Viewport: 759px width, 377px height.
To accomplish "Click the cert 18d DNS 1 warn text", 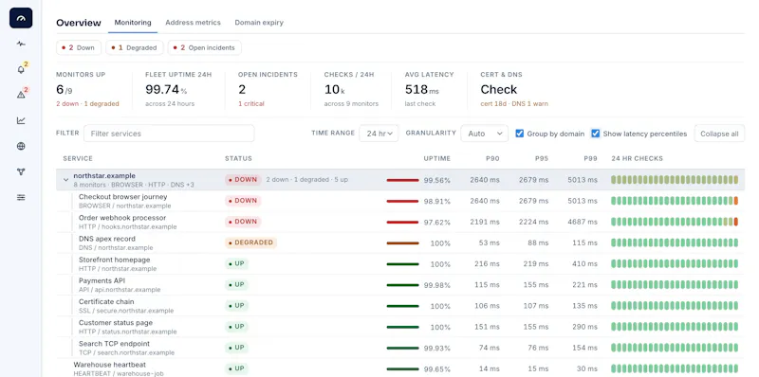I will coord(514,104).
